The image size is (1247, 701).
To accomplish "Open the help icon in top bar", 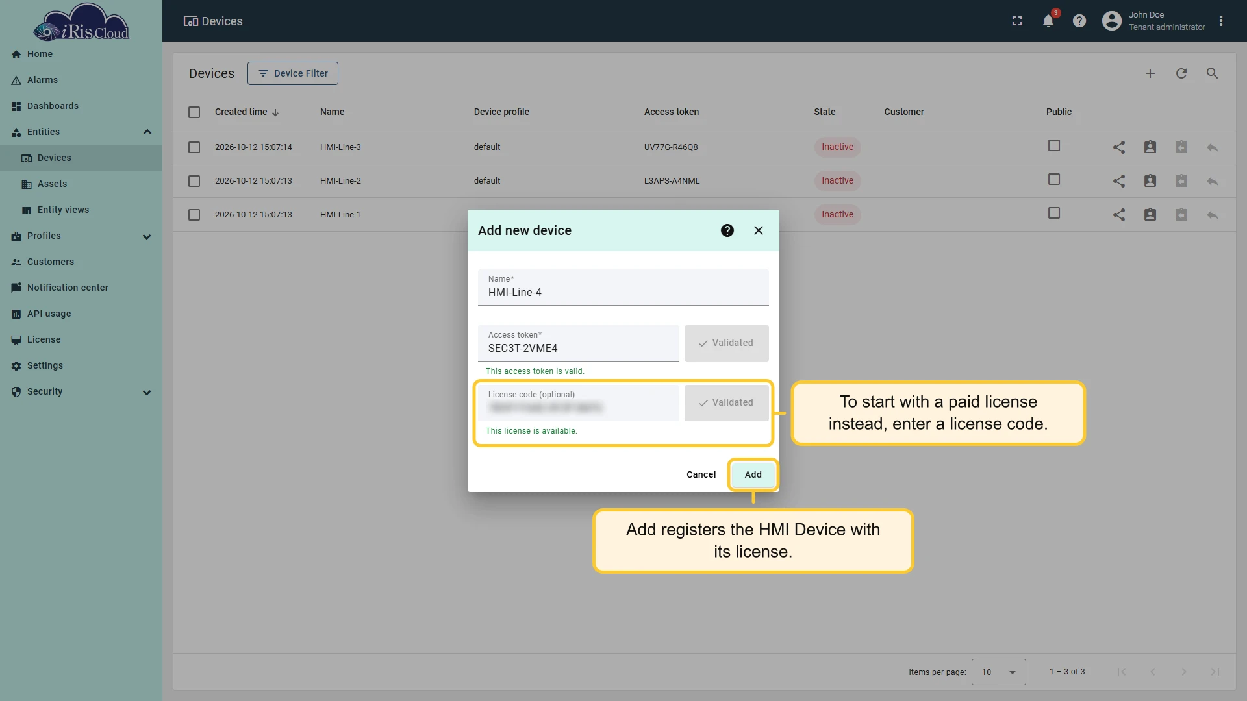I will pyautogui.click(x=1079, y=21).
